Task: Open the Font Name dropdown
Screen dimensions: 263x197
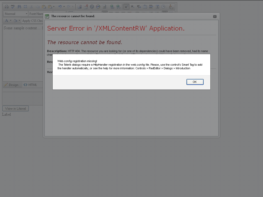Action: pyautogui.click(x=35, y=14)
